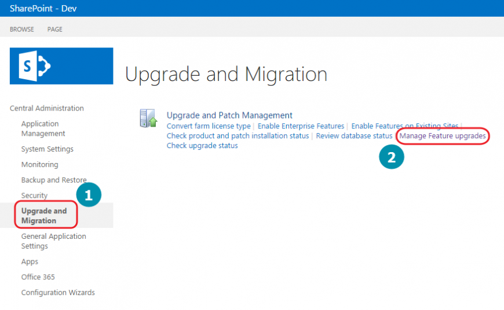Open Monitoring section in sidebar
Screen dimensions: 504x310
(x=40, y=165)
